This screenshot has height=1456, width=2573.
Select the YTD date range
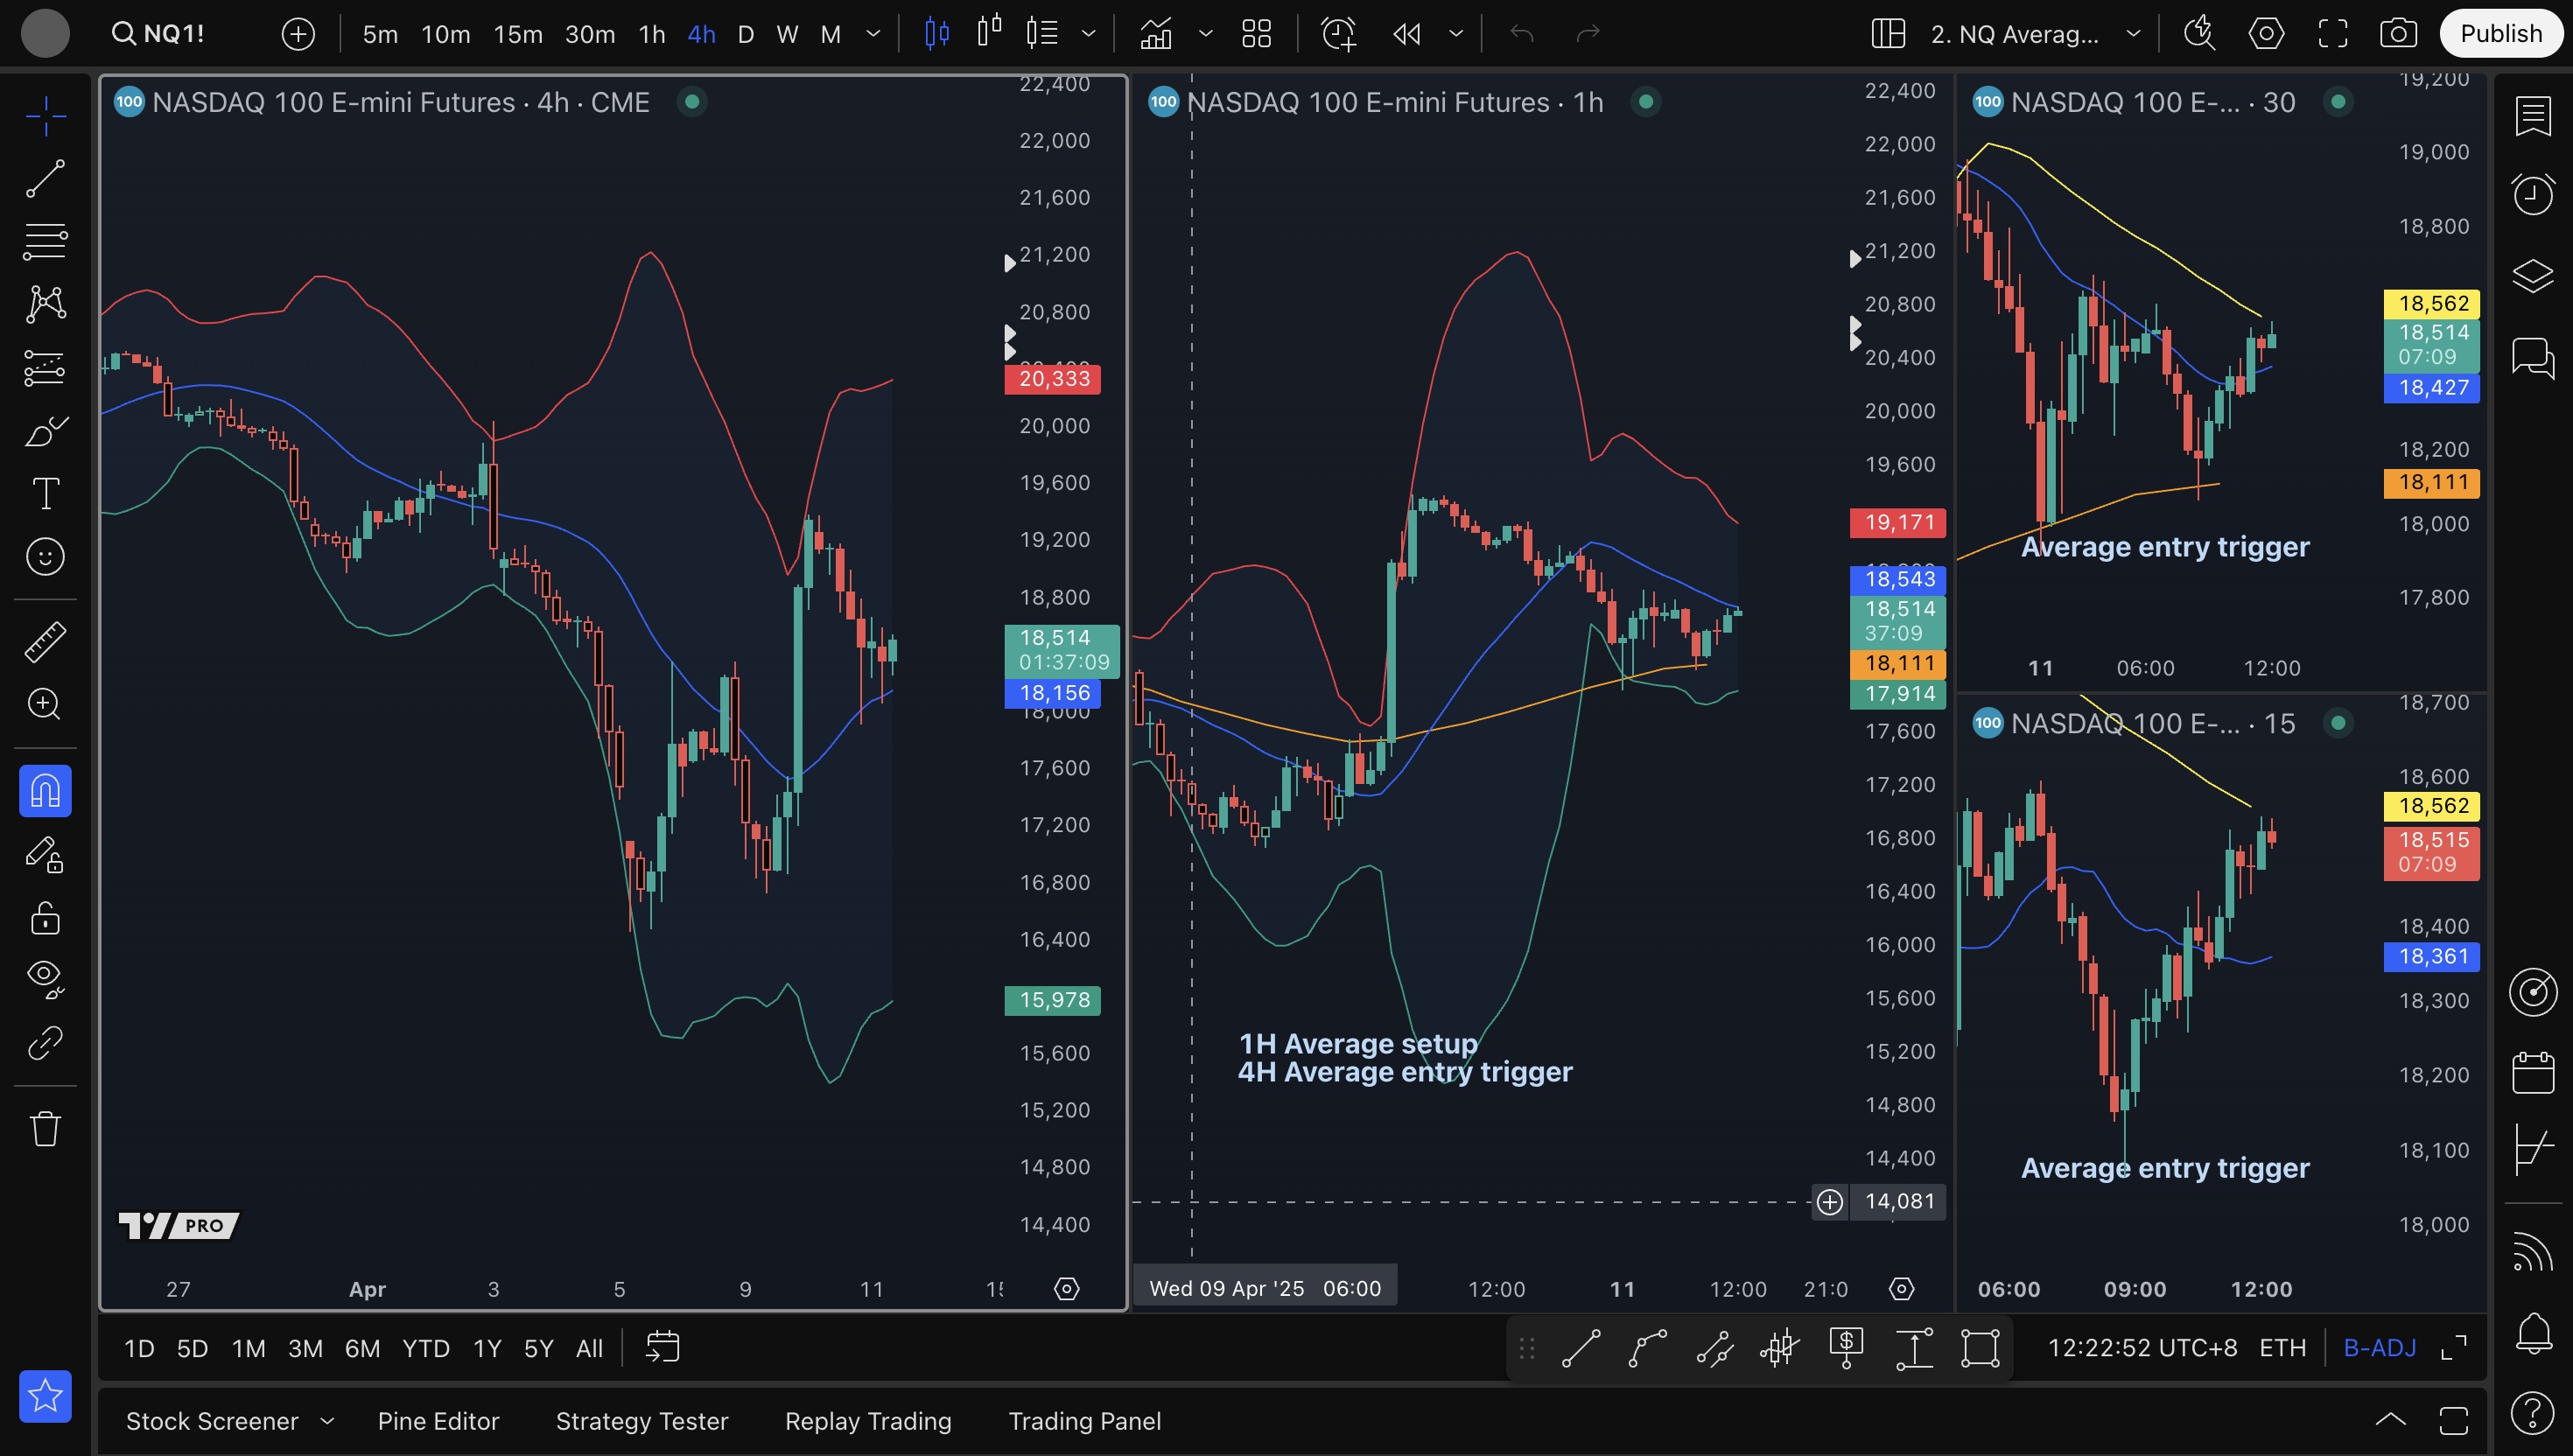pos(425,1348)
